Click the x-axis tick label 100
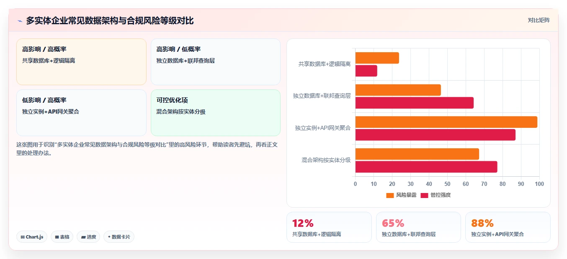Viewport: 567px width, 259px height. click(539, 184)
